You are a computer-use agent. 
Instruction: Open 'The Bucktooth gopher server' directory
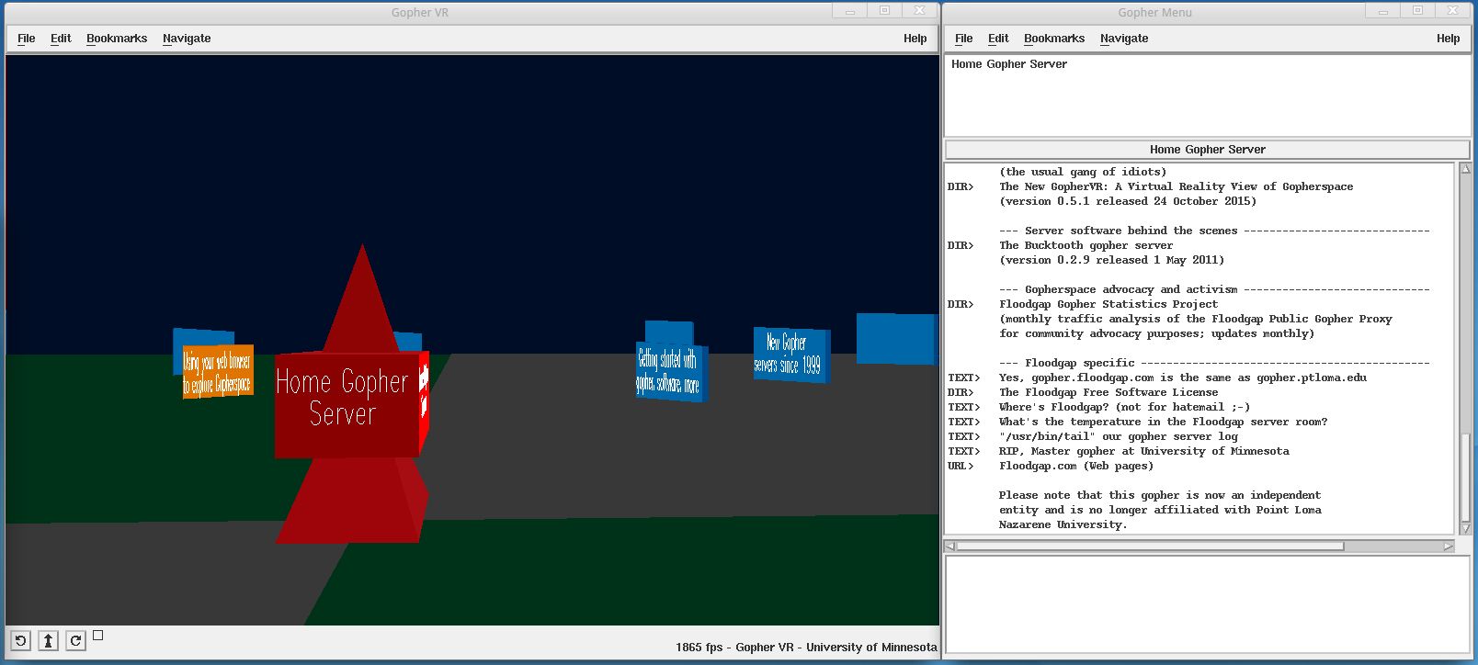[1086, 245]
